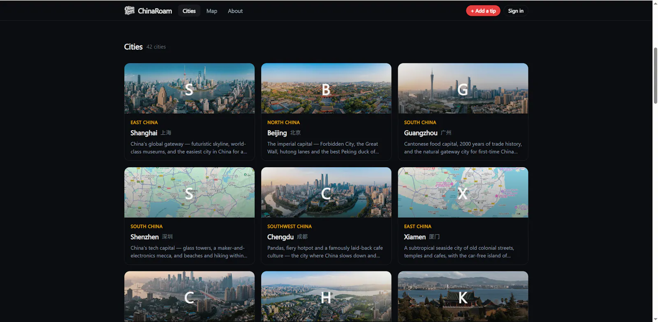Open the Xiamen map thumbnail
The width and height of the screenshot is (658, 322).
pos(463,192)
